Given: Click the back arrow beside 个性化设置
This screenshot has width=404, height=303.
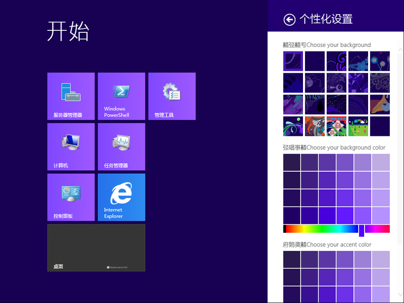Looking at the screenshot, I should (x=289, y=20).
